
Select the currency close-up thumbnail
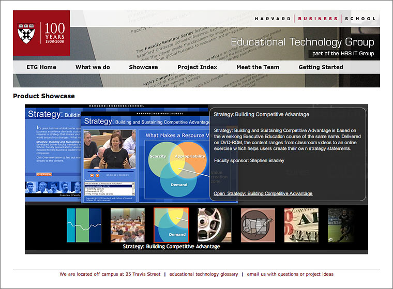[x=301, y=225]
